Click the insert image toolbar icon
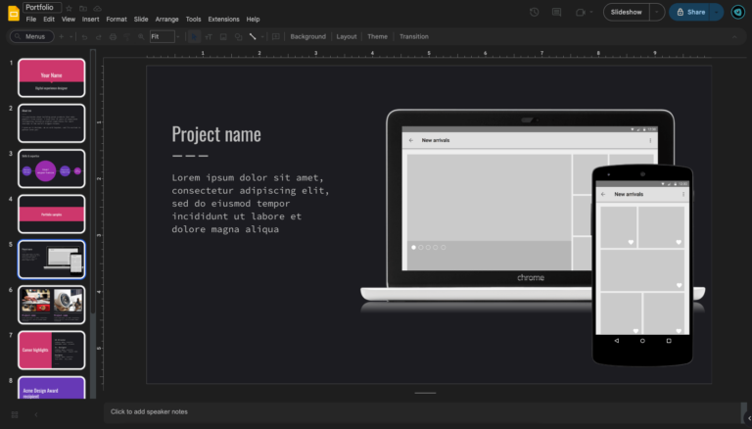The width and height of the screenshot is (752, 429). coord(223,36)
